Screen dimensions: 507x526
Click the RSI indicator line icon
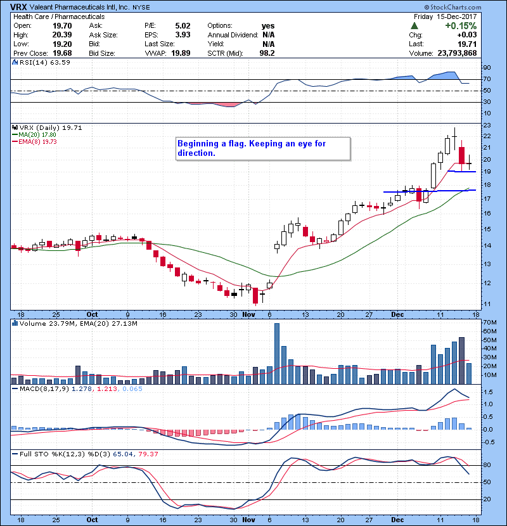point(15,62)
